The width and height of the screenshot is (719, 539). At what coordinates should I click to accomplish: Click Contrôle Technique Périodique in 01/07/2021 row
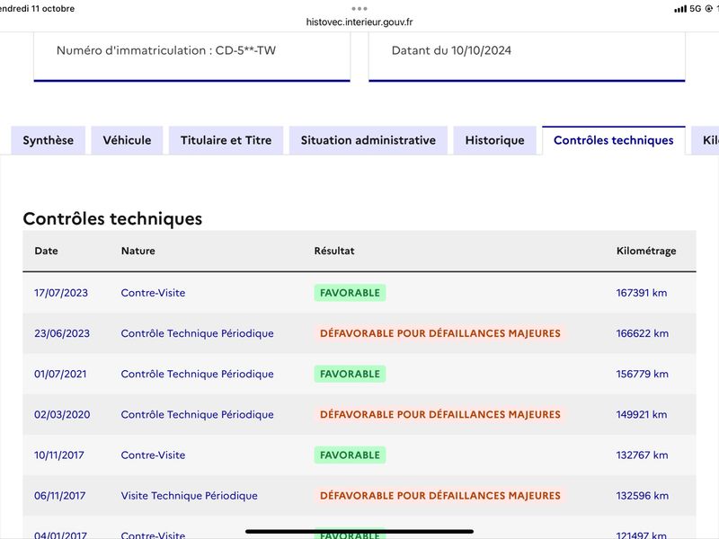pos(197,374)
